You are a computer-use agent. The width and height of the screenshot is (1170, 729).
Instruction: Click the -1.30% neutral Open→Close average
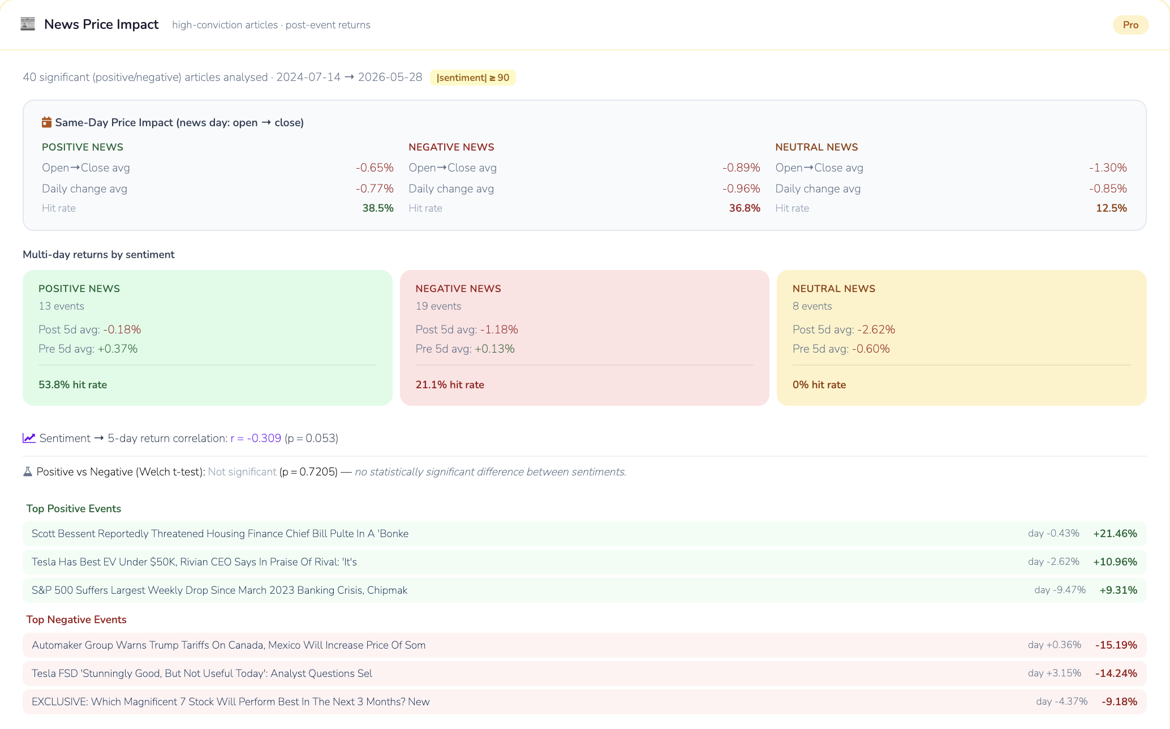[1108, 168]
